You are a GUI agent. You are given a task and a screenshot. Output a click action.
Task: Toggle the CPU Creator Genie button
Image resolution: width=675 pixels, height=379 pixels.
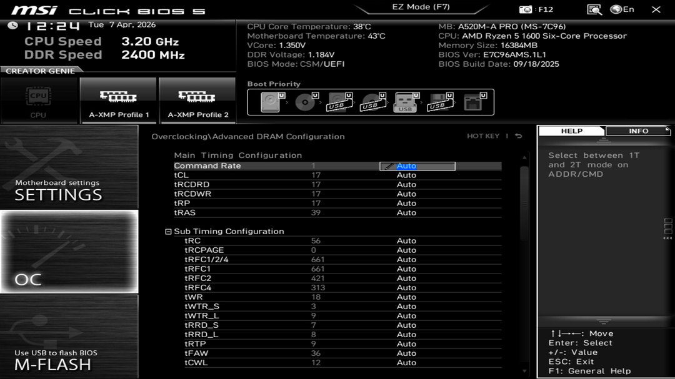(x=38, y=101)
